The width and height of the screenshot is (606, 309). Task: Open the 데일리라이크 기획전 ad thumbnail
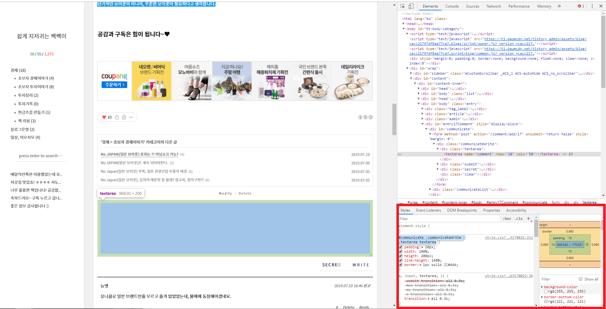352,81
